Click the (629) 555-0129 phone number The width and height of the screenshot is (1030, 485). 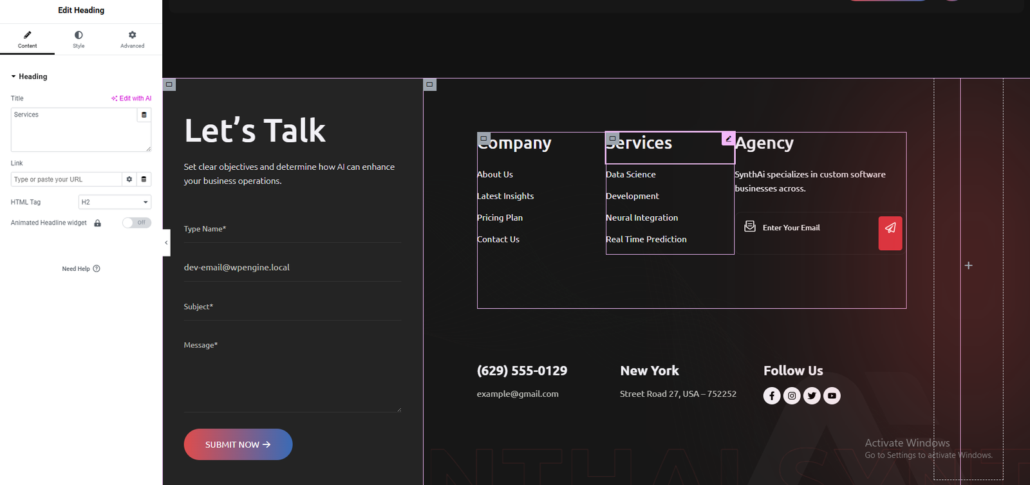[522, 371]
